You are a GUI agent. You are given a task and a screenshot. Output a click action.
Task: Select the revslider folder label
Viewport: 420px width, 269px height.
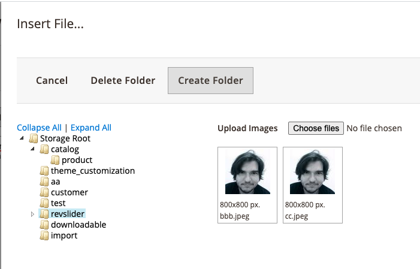click(68, 214)
